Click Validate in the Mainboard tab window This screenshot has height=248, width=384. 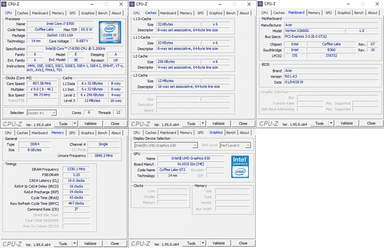pyautogui.click(x=346, y=123)
